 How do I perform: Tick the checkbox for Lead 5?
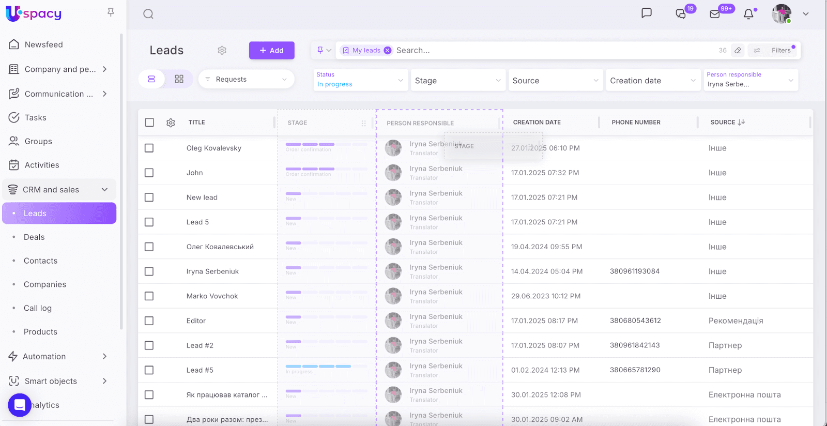tap(149, 222)
